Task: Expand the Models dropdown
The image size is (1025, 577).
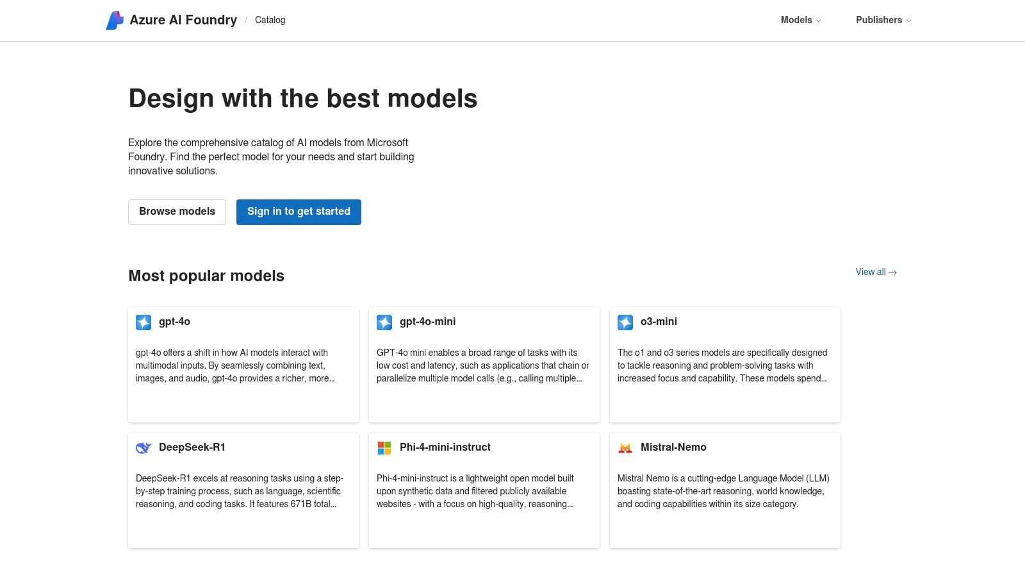Action: click(x=799, y=20)
